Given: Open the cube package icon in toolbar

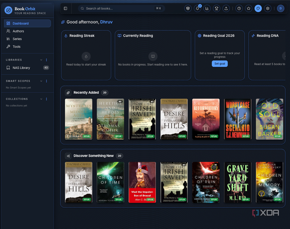Looking at the screenshot, I should [x=188, y=8].
